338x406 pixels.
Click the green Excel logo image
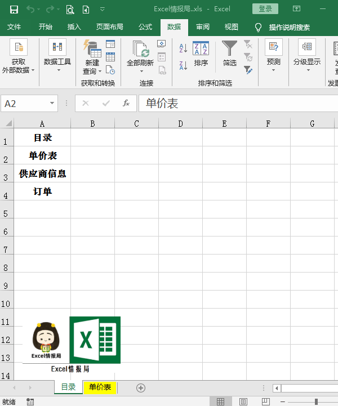coord(95,340)
